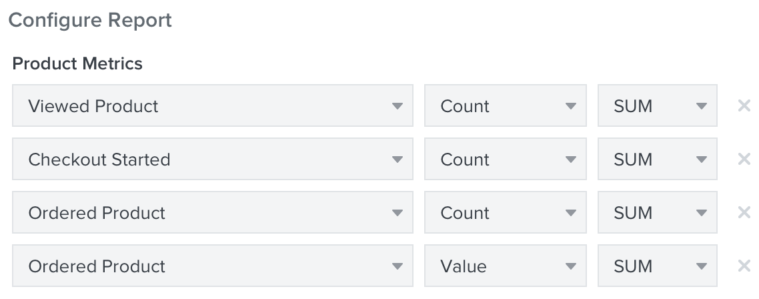This screenshot has height=299, width=759.
Task: Change Count type for Viewed Product
Action: (x=505, y=105)
